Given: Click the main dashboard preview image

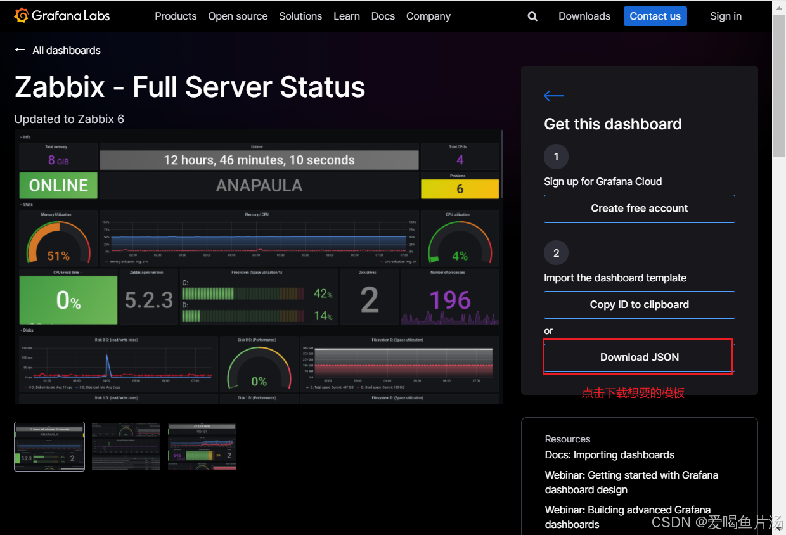Looking at the screenshot, I should tap(259, 267).
